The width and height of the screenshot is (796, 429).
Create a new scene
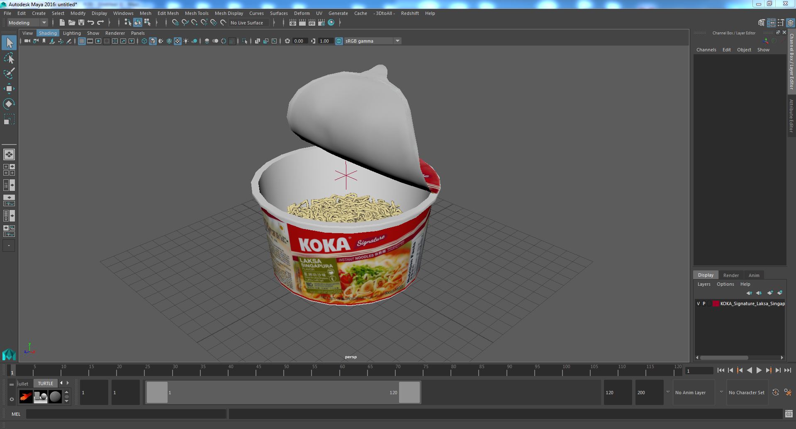[62, 22]
